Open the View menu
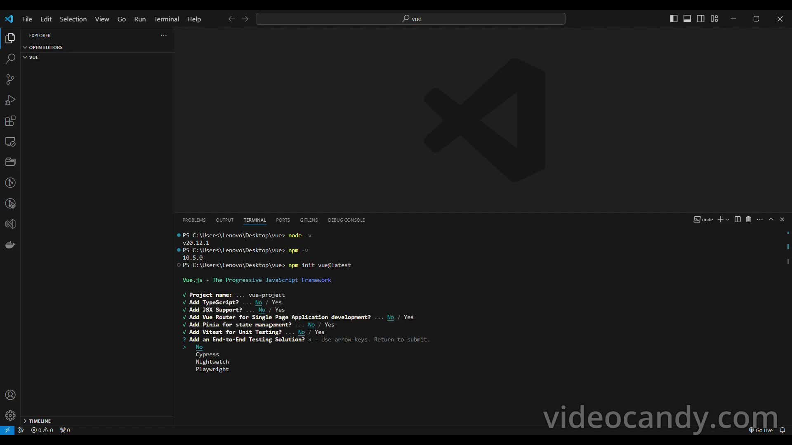Screen dimensions: 792x445 pos(102,19)
